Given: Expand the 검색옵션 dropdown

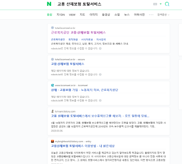Looking at the screenshot, I should point(163,15).
